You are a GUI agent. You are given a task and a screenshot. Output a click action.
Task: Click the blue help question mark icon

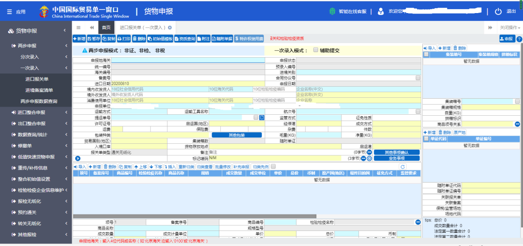[519, 39]
